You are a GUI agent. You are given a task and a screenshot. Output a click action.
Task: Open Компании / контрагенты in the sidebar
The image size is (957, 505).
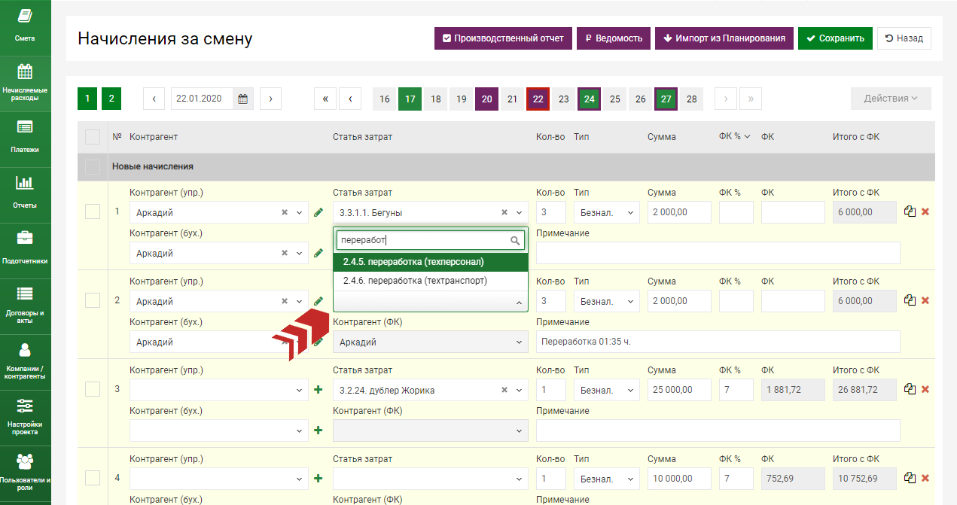(25, 362)
